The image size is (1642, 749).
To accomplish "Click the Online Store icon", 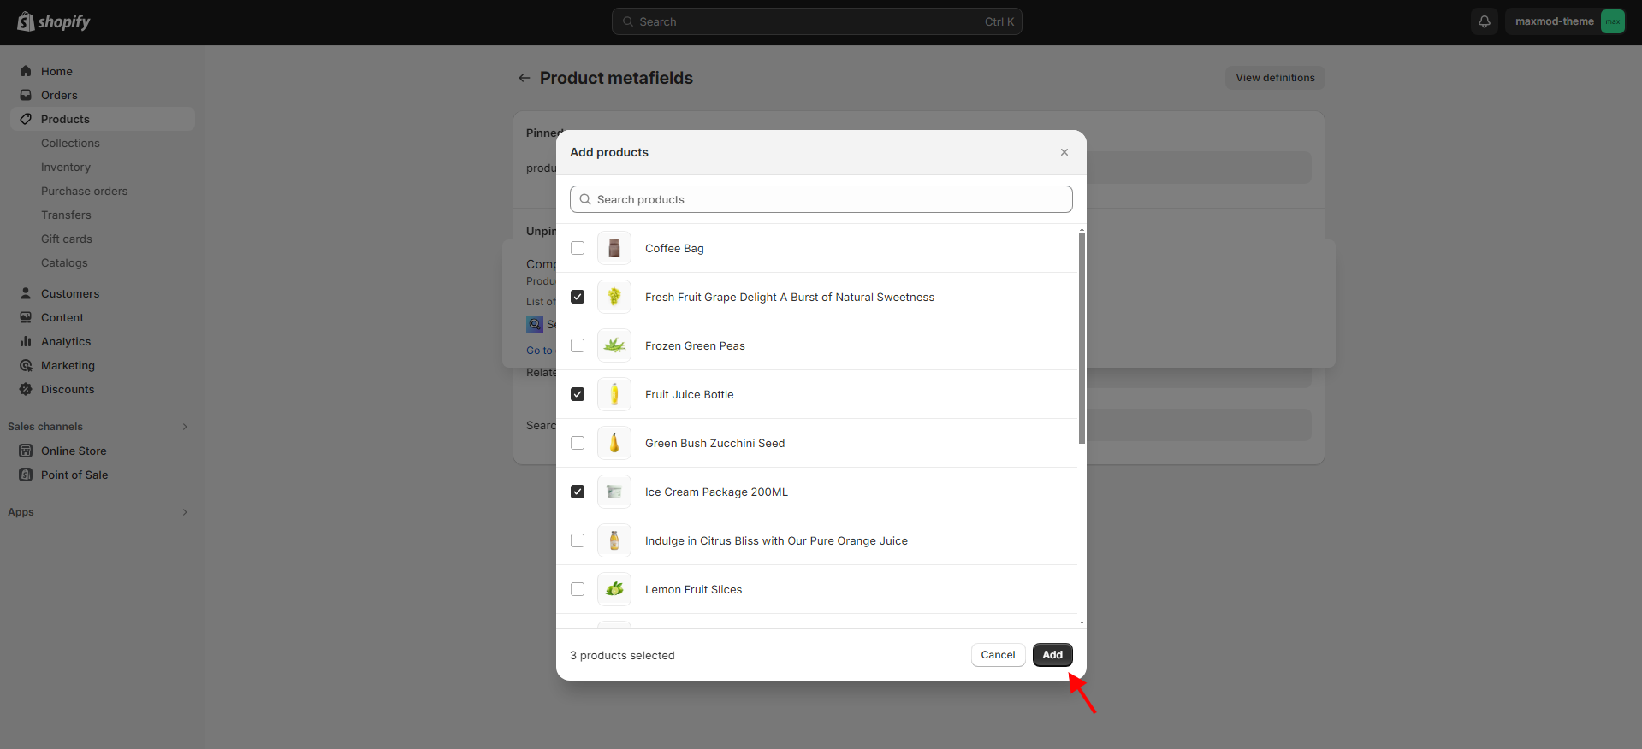I will tap(26, 451).
